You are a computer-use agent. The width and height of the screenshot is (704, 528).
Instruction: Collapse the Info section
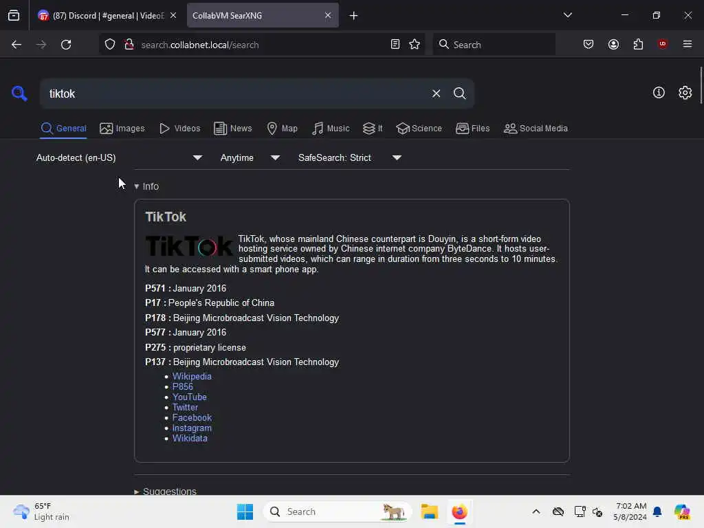146,186
